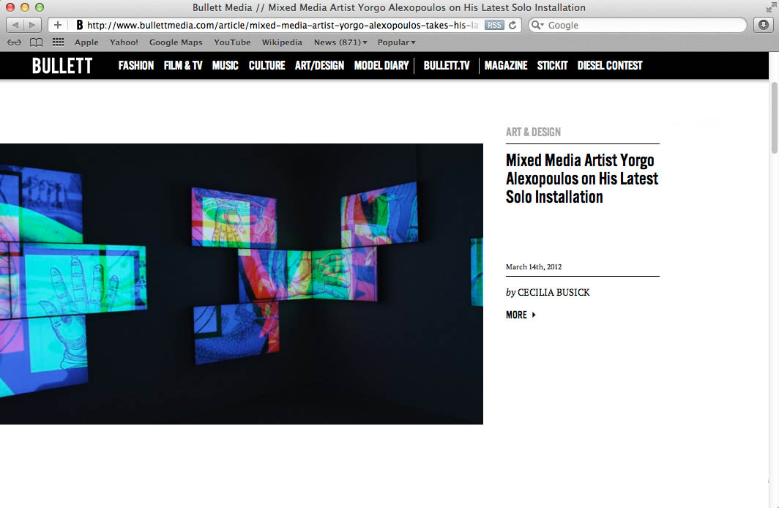Click the site favicon B in address bar
This screenshot has width=779, height=508.
(x=79, y=25)
